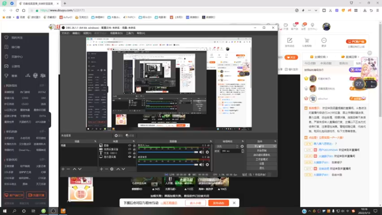The height and width of the screenshot is (215, 382).
Task: Toggle lock on video capture source
Action: (x=134, y=149)
